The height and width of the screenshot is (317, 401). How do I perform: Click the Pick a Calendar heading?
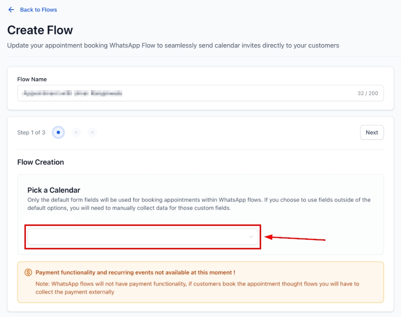coord(54,190)
